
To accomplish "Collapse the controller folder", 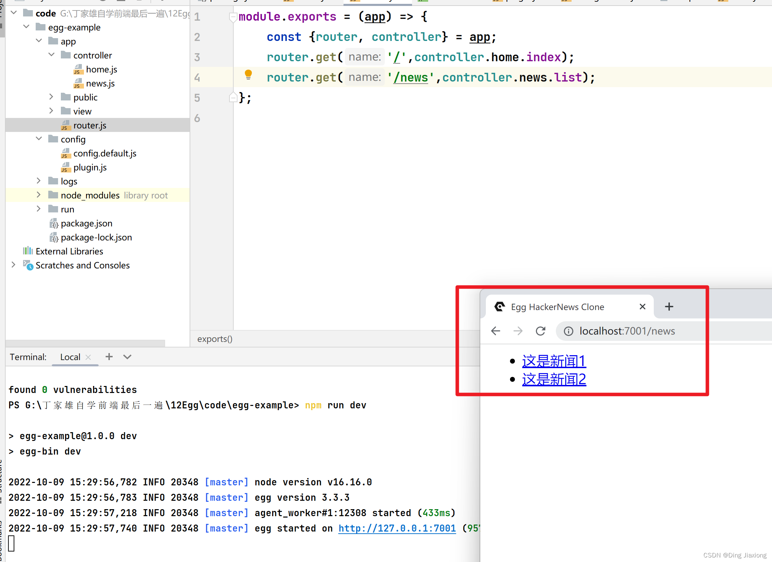I will tap(51, 55).
